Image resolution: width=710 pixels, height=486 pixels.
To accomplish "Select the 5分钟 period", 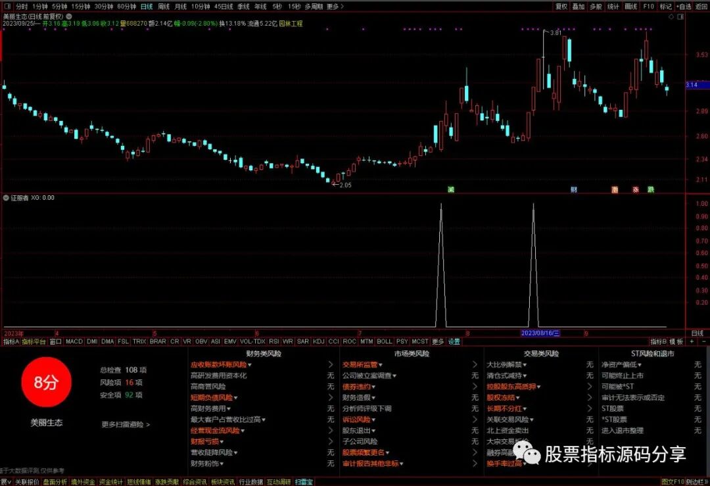I will (59, 7).
